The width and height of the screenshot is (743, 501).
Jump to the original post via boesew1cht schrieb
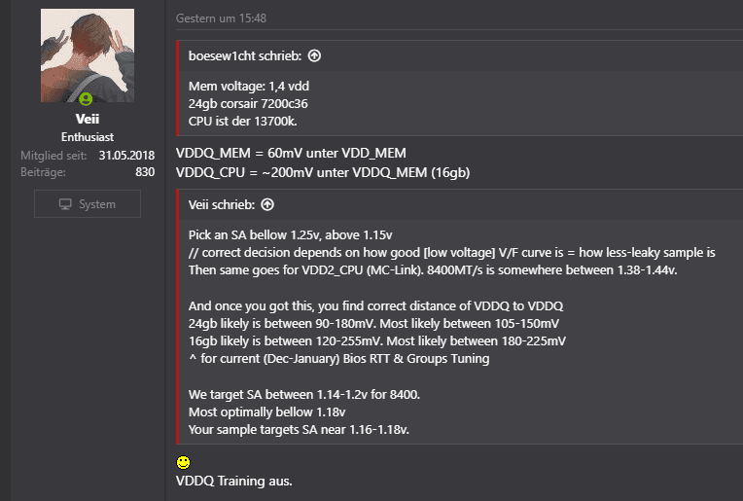(245, 56)
